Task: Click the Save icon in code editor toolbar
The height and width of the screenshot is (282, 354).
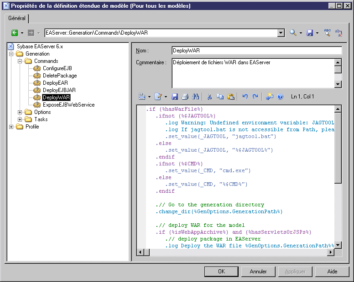Action: point(175,97)
